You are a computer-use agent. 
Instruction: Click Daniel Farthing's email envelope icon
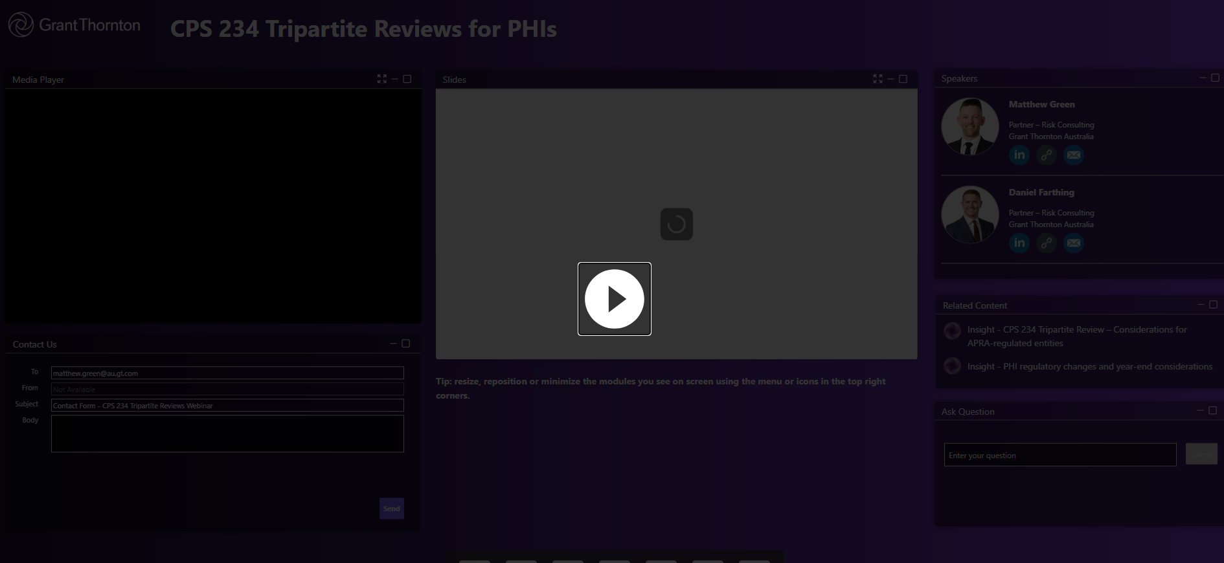pos(1074,243)
